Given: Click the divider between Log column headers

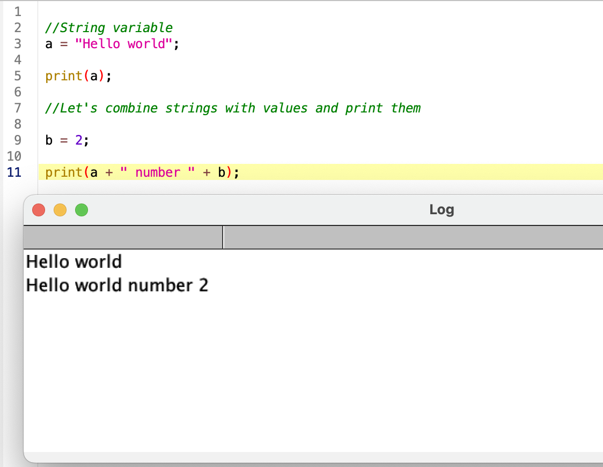Looking at the screenshot, I should point(223,237).
